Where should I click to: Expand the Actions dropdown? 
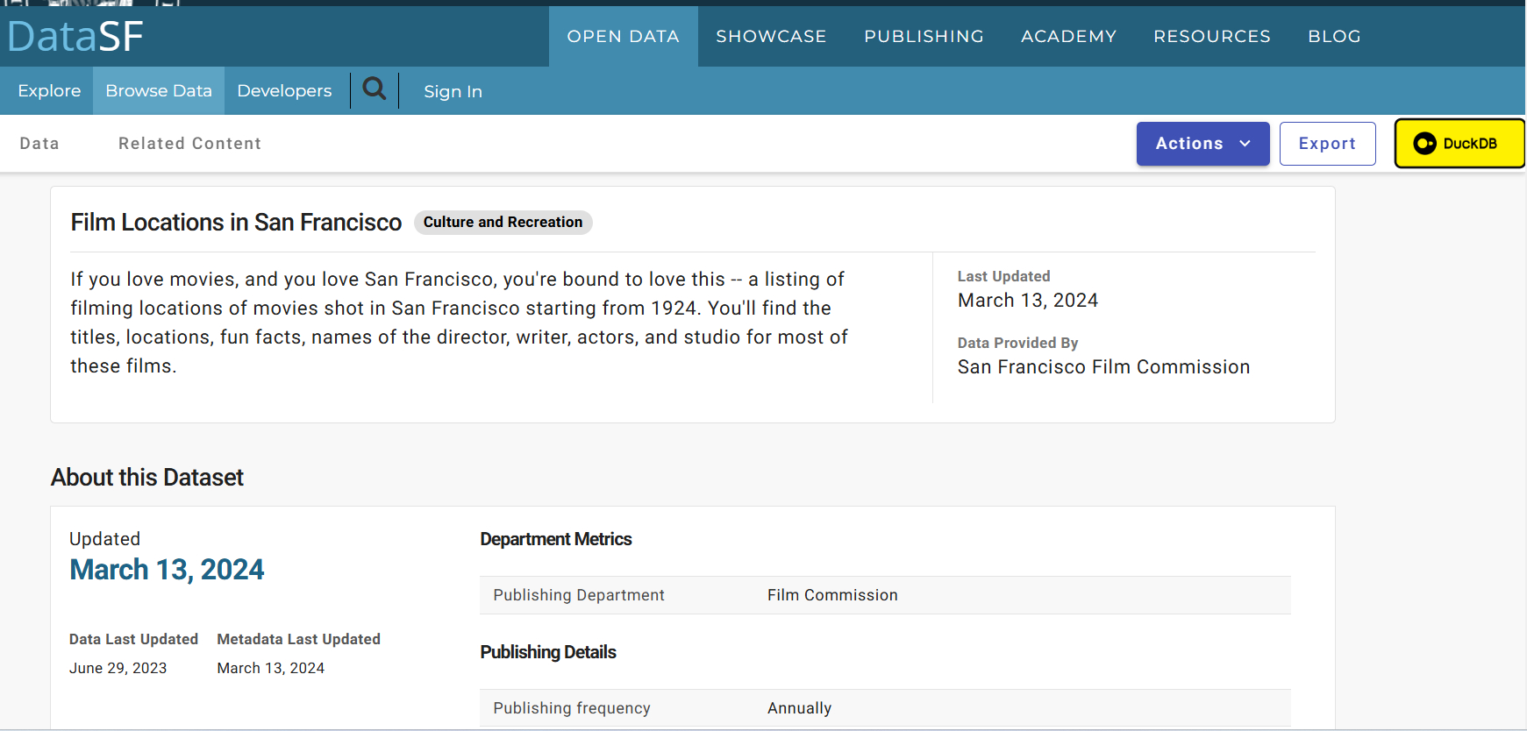pyautogui.click(x=1202, y=144)
